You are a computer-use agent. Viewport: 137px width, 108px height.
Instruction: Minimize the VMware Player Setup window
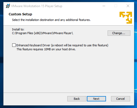104,6
